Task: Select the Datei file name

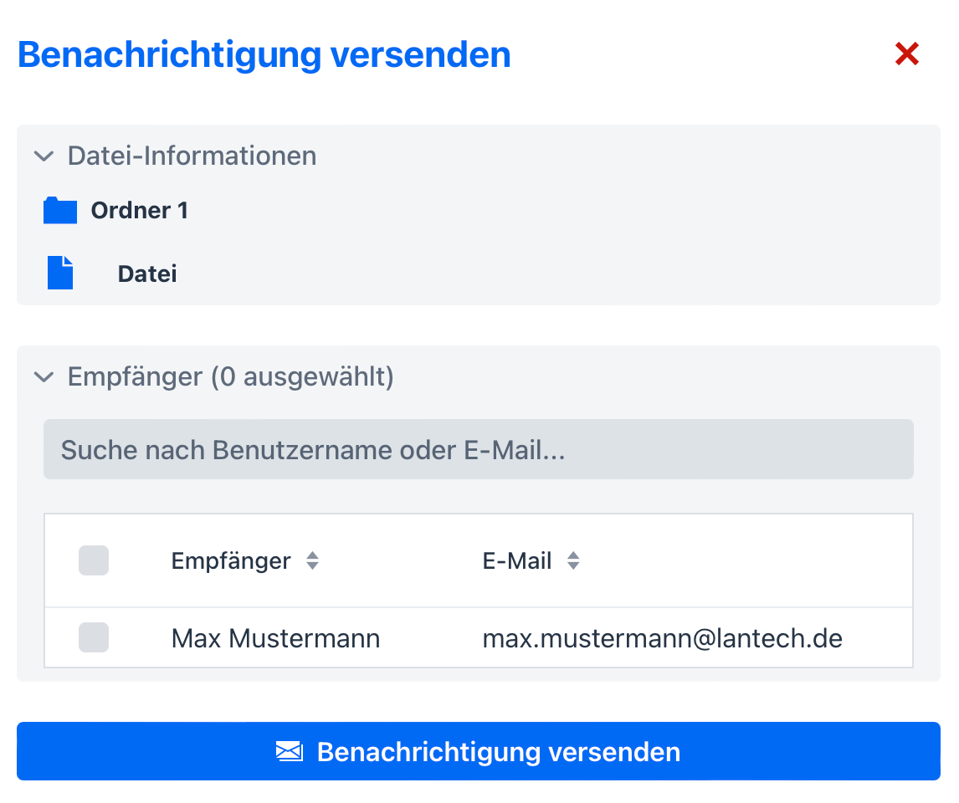Action: pos(147,274)
